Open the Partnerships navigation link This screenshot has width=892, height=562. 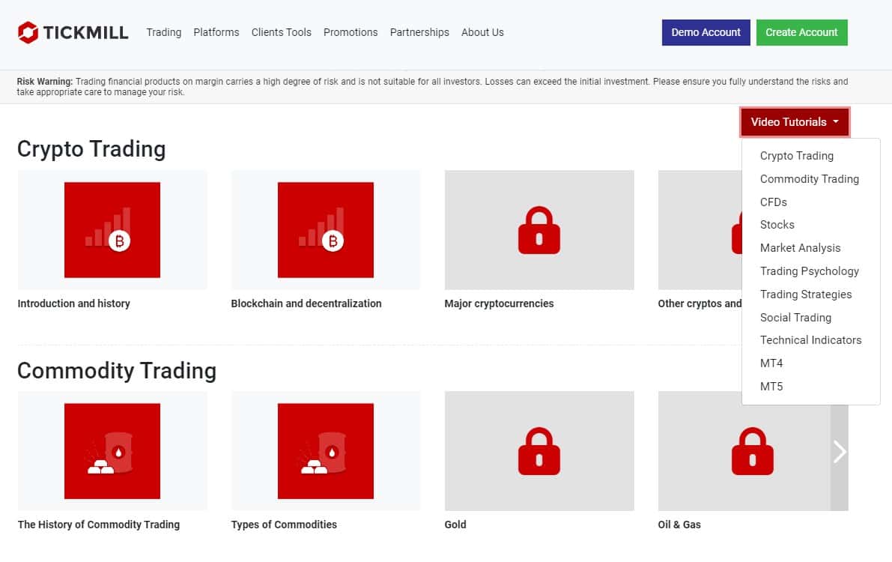419,32
